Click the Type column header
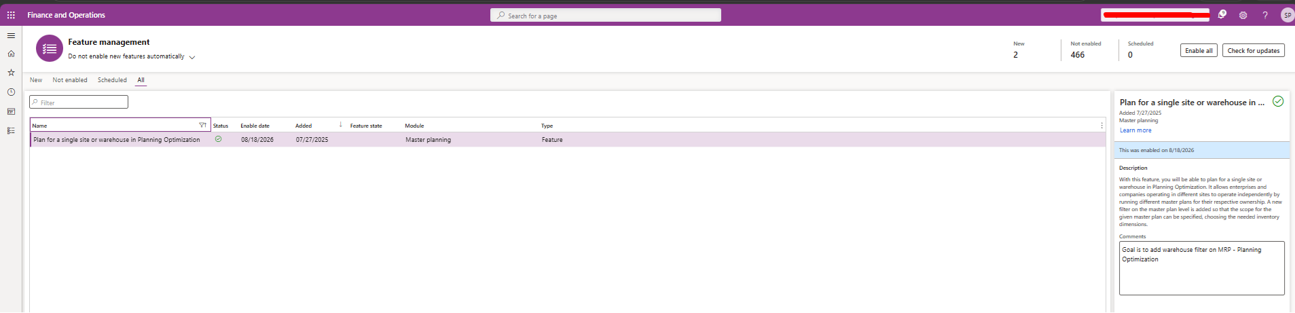The image size is (1295, 313). click(547, 126)
